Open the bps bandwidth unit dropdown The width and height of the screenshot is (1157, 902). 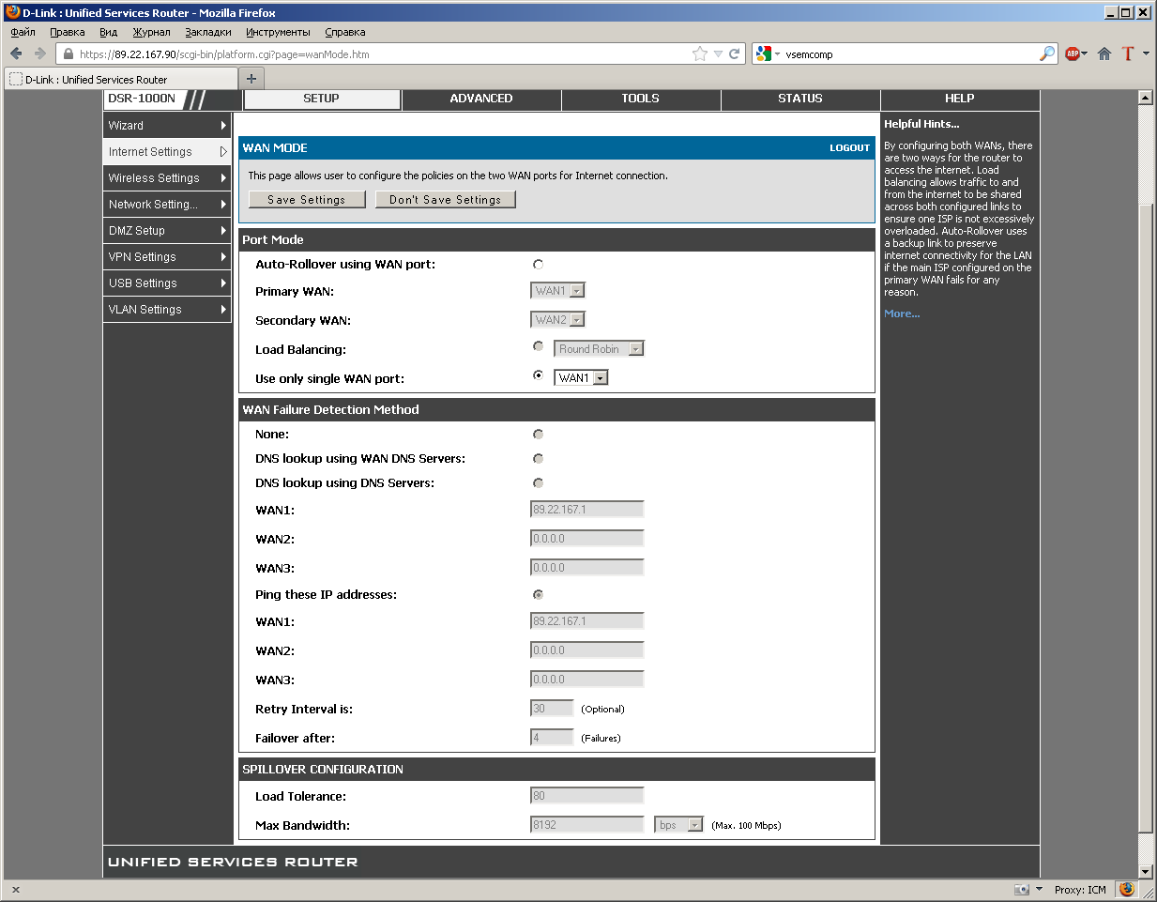click(678, 825)
